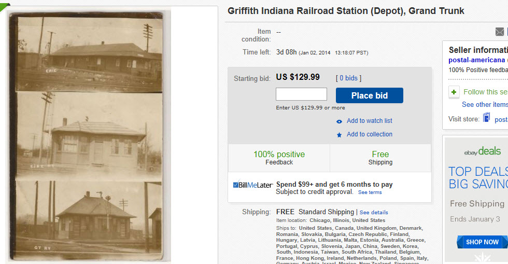Viewport: 508px width, 264px height.
Task: Open BillMeLater See terms link
Action: tap(370, 192)
